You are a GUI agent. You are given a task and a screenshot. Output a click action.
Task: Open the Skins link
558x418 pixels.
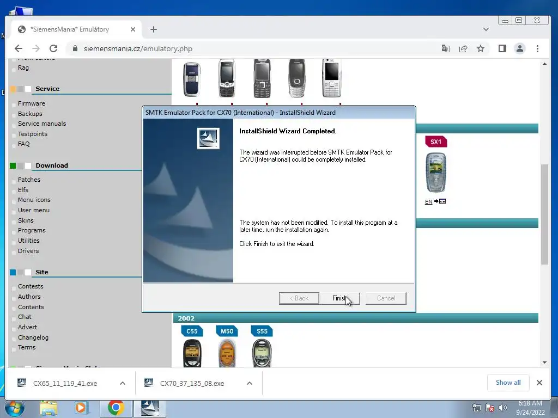click(26, 220)
